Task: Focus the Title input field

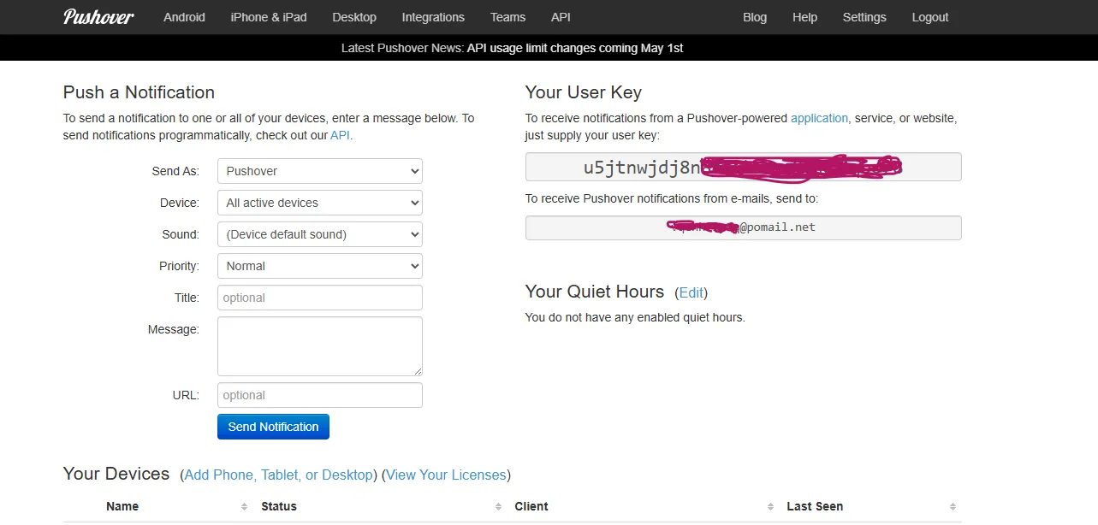Action: (320, 298)
